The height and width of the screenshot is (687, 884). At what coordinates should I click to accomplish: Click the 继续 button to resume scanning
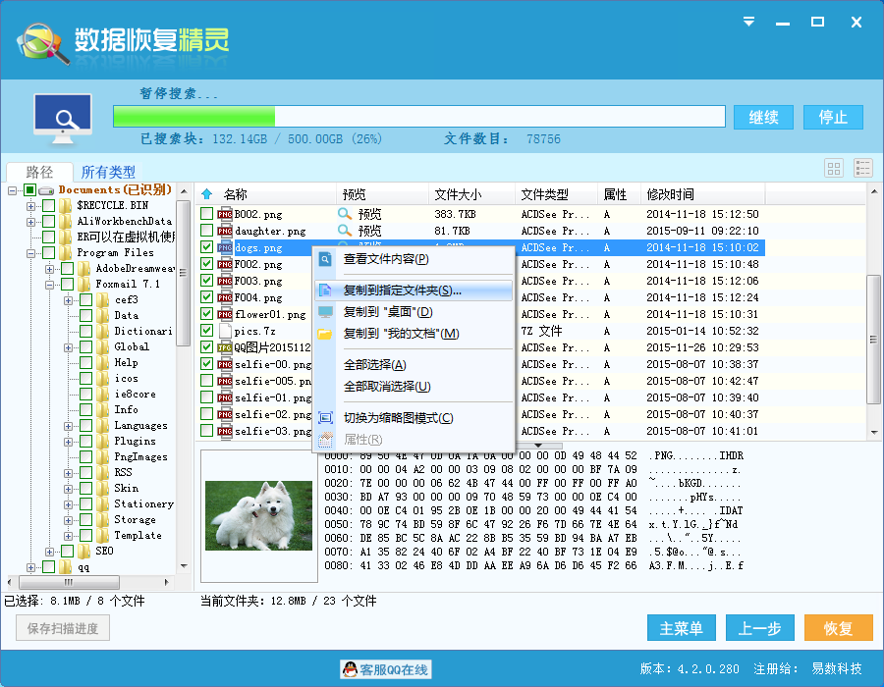[763, 116]
